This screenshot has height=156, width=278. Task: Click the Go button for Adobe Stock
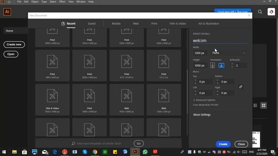tap(139, 143)
